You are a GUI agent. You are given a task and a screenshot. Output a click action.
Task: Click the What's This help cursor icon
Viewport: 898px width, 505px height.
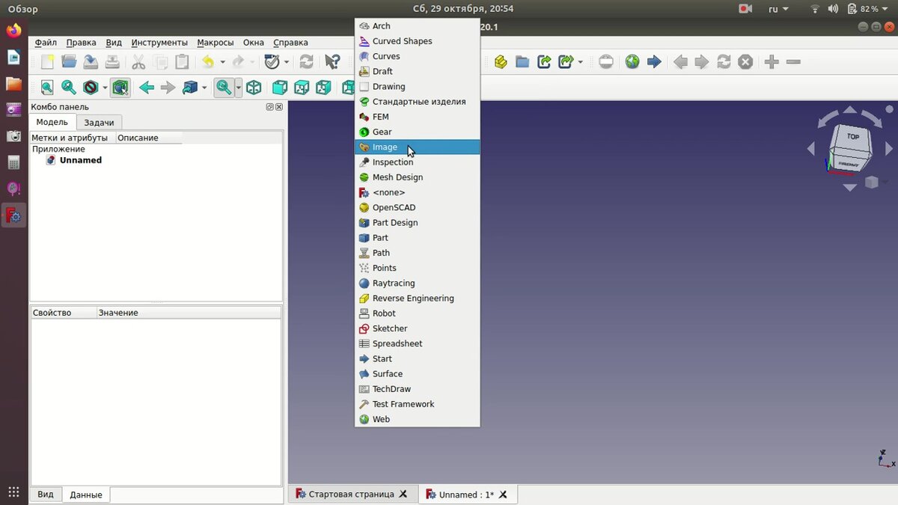332,62
